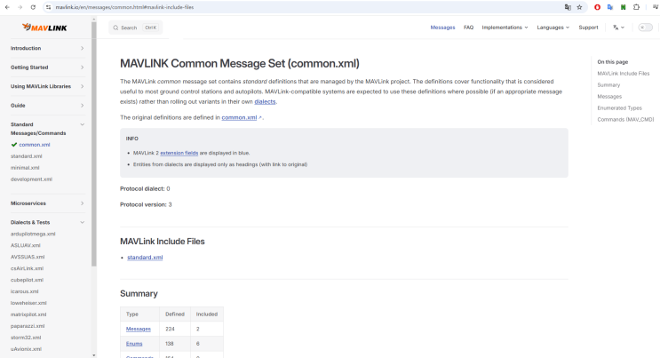Click the translate page icon
660x358 pixels.
[568, 7]
